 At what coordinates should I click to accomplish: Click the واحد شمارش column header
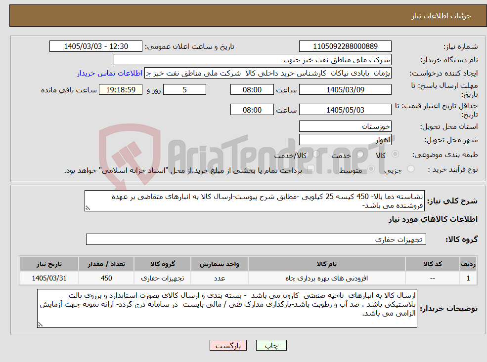(x=220, y=264)
